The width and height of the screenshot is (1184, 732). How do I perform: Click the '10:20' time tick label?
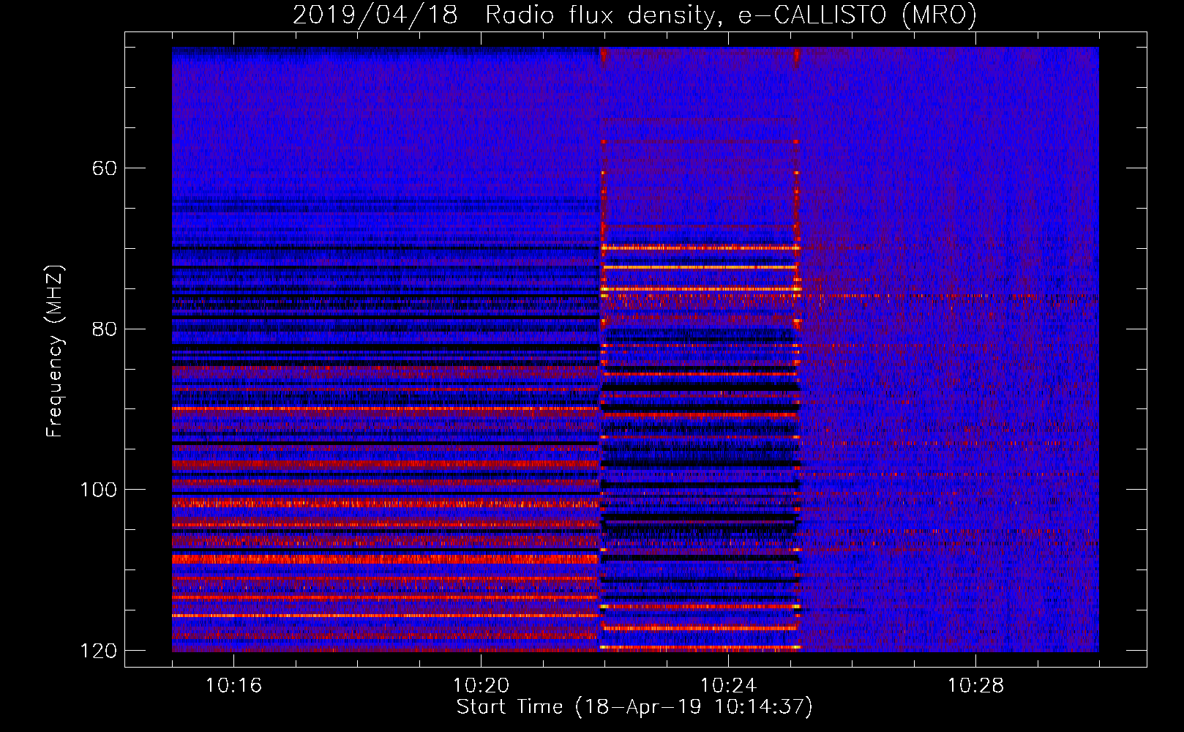tap(481, 686)
